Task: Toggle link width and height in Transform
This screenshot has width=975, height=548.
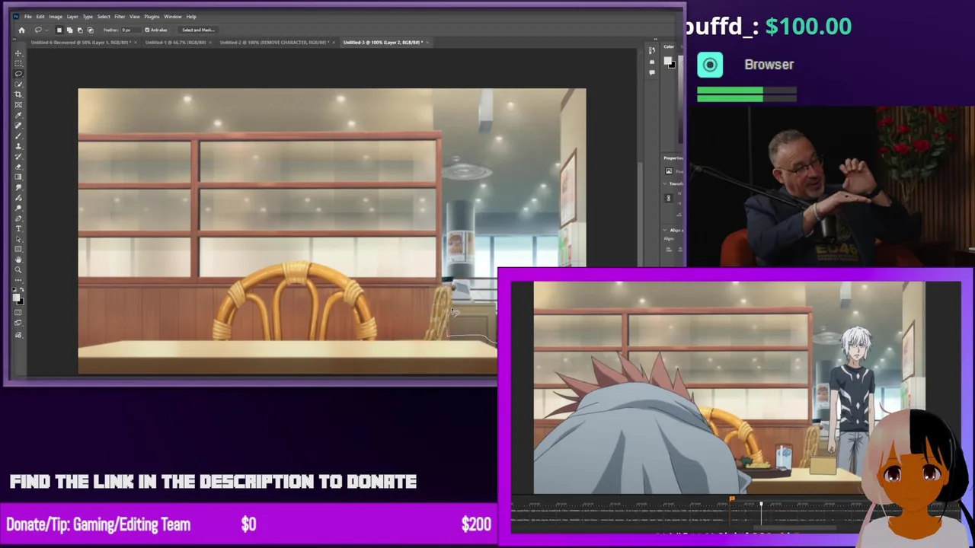Action: (x=669, y=198)
